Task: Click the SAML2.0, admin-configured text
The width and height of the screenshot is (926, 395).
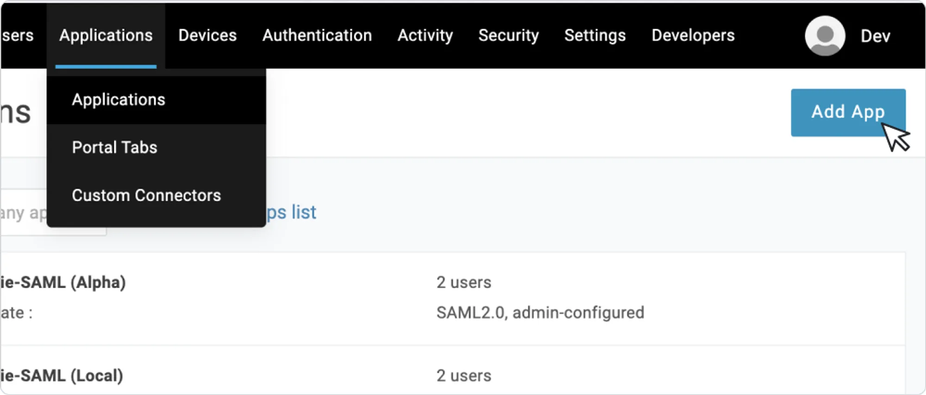Action: pyautogui.click(x=540, y=313)
